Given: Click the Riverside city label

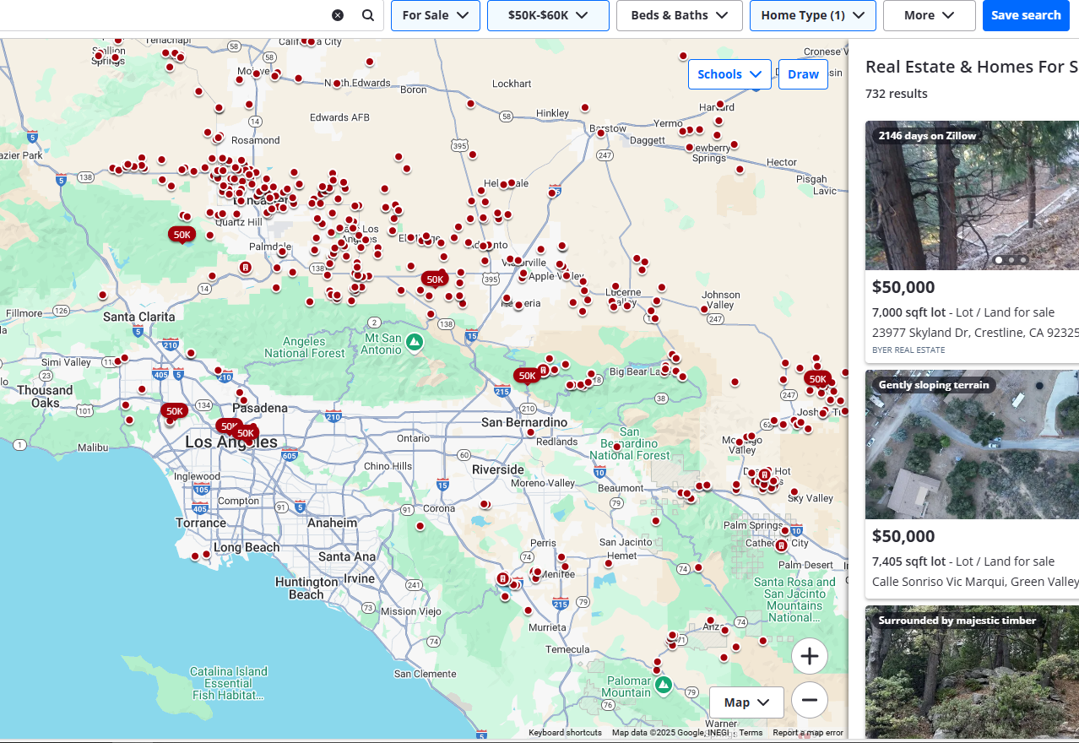Looking at the screenshot, I should pos(498,469).
